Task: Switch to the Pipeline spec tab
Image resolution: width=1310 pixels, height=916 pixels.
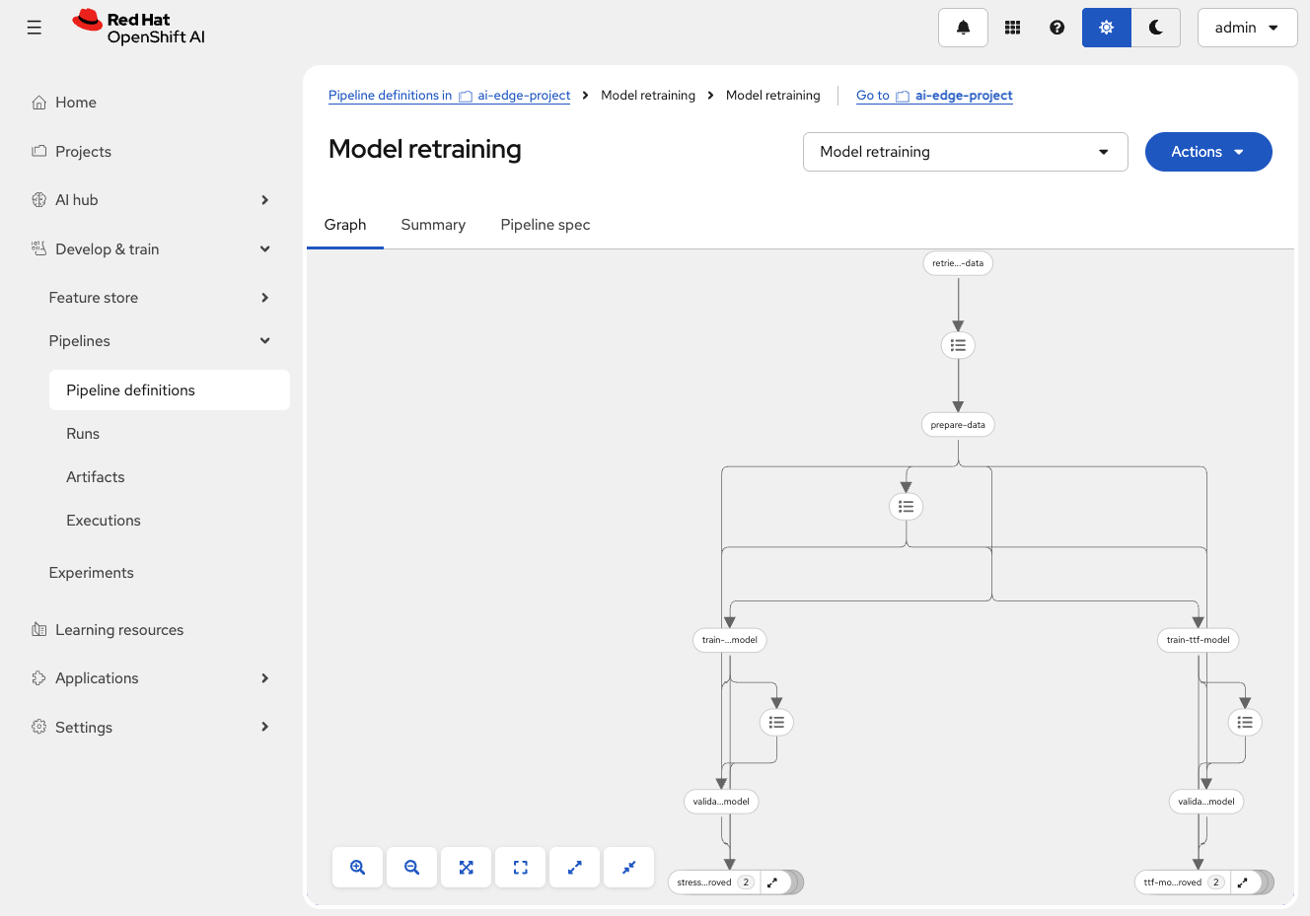Action: coord(545,225)
